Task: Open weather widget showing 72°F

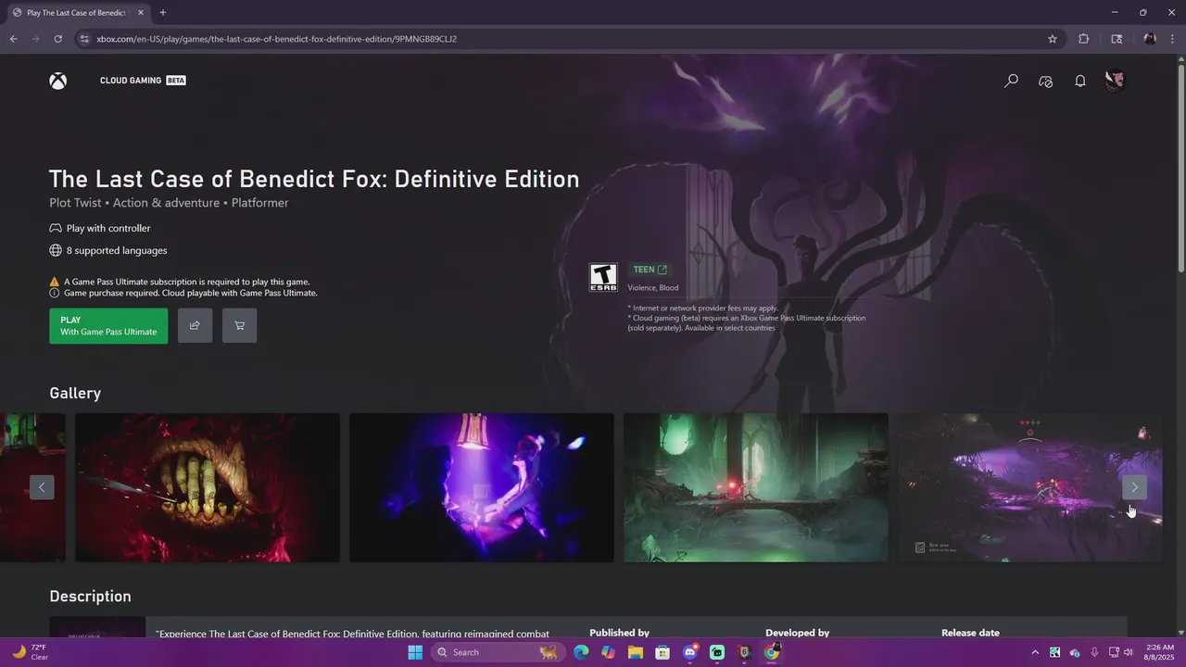Action: 31,652
